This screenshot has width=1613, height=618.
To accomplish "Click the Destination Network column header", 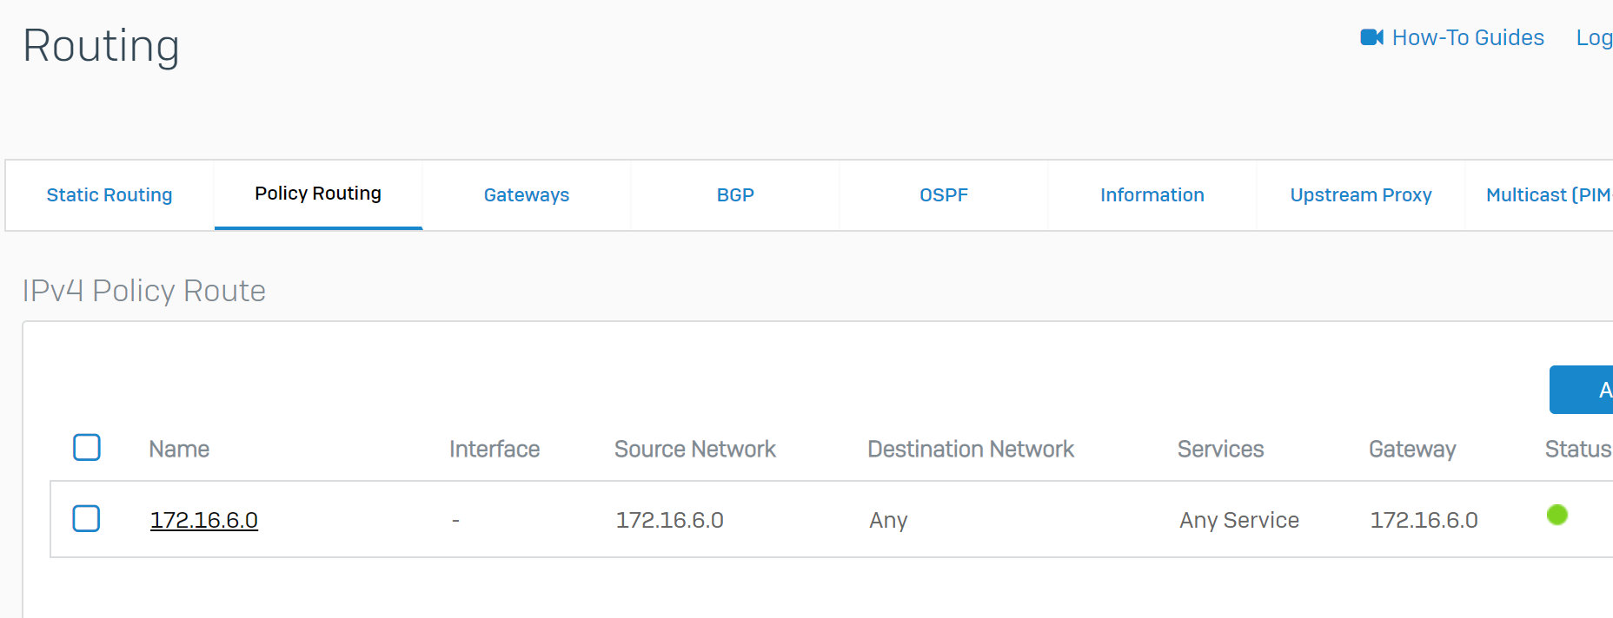I will (971, 449).
